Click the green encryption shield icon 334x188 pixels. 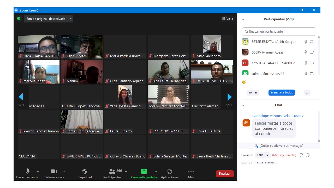(x=19, y=19)
